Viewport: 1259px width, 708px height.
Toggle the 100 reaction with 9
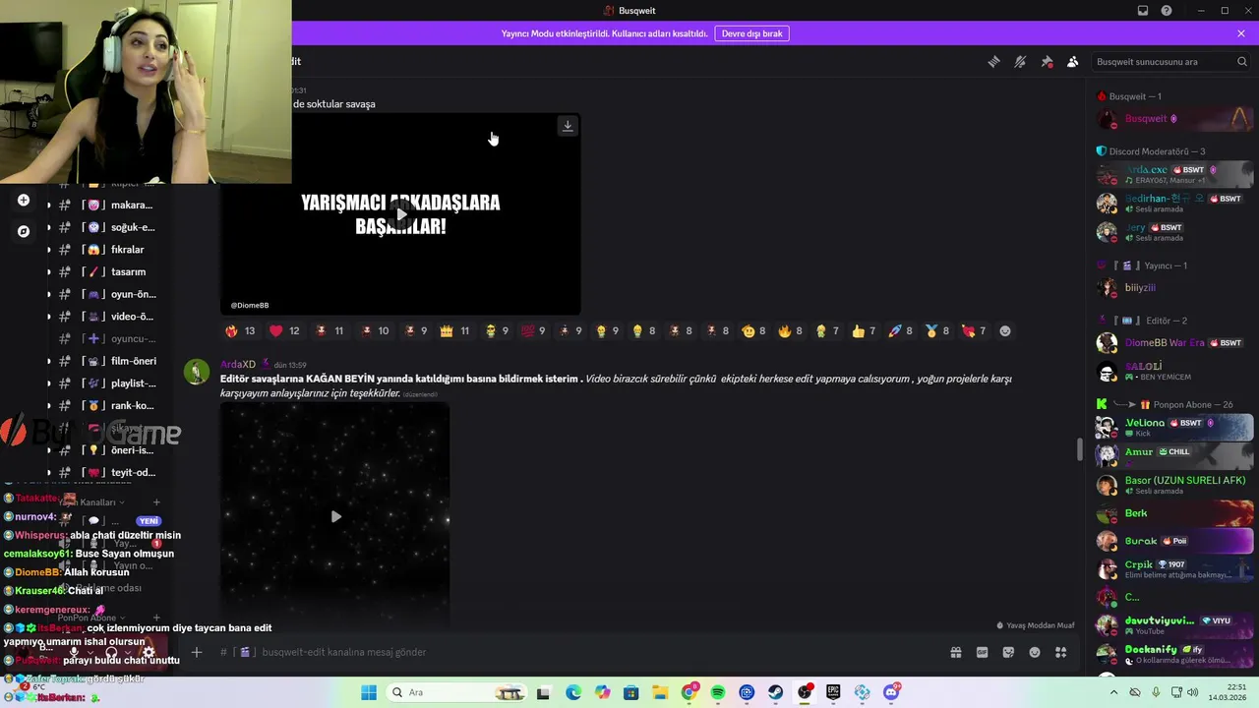[x=532, y=331]
